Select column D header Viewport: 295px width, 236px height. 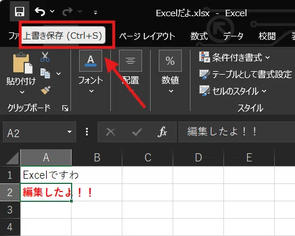[x=199, y=157]
